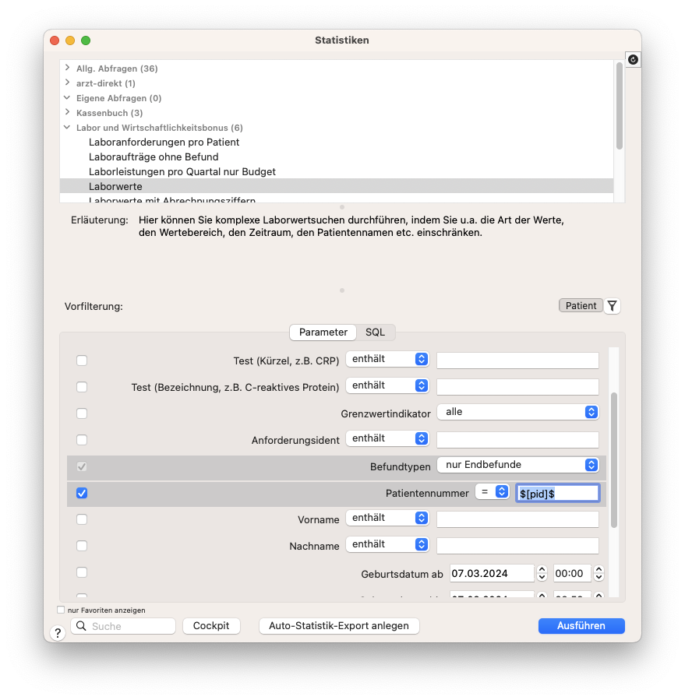Click the Nachname text field
Screen dimensions: 685x700
(x=518, y=546)
